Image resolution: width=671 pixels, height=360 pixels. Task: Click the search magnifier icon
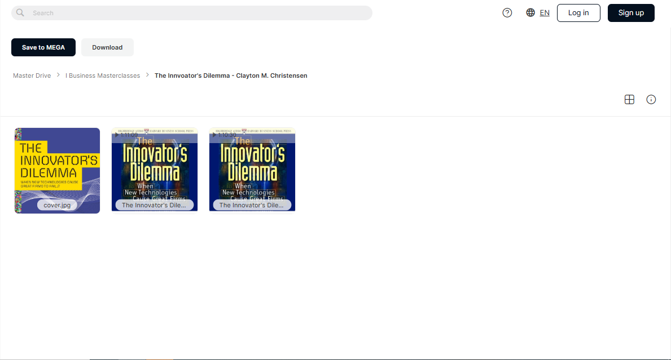tap(20, 13)
